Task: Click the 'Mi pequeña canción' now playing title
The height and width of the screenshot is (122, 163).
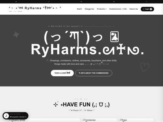Action: (18, 117)
